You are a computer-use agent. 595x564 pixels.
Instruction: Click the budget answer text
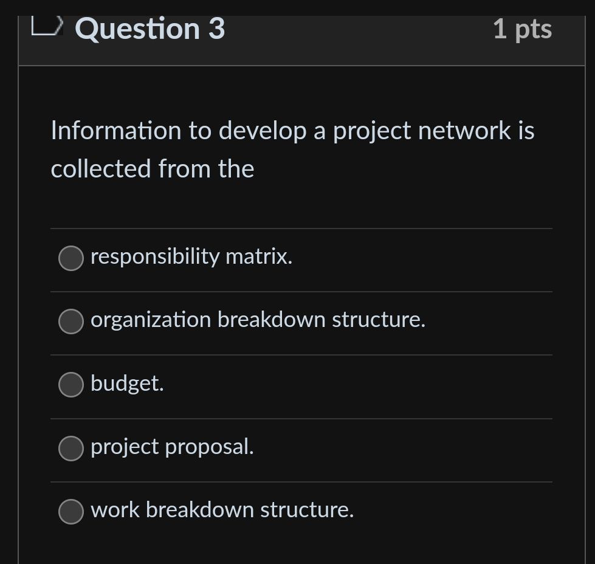127,383
